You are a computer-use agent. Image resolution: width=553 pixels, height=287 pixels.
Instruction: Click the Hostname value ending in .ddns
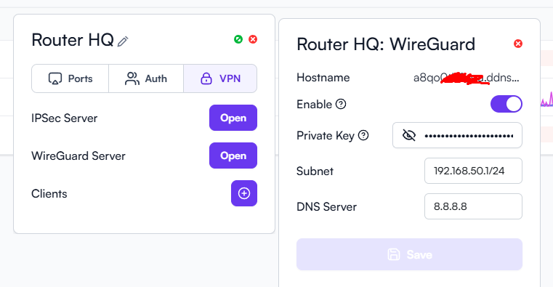coord(467,78)
